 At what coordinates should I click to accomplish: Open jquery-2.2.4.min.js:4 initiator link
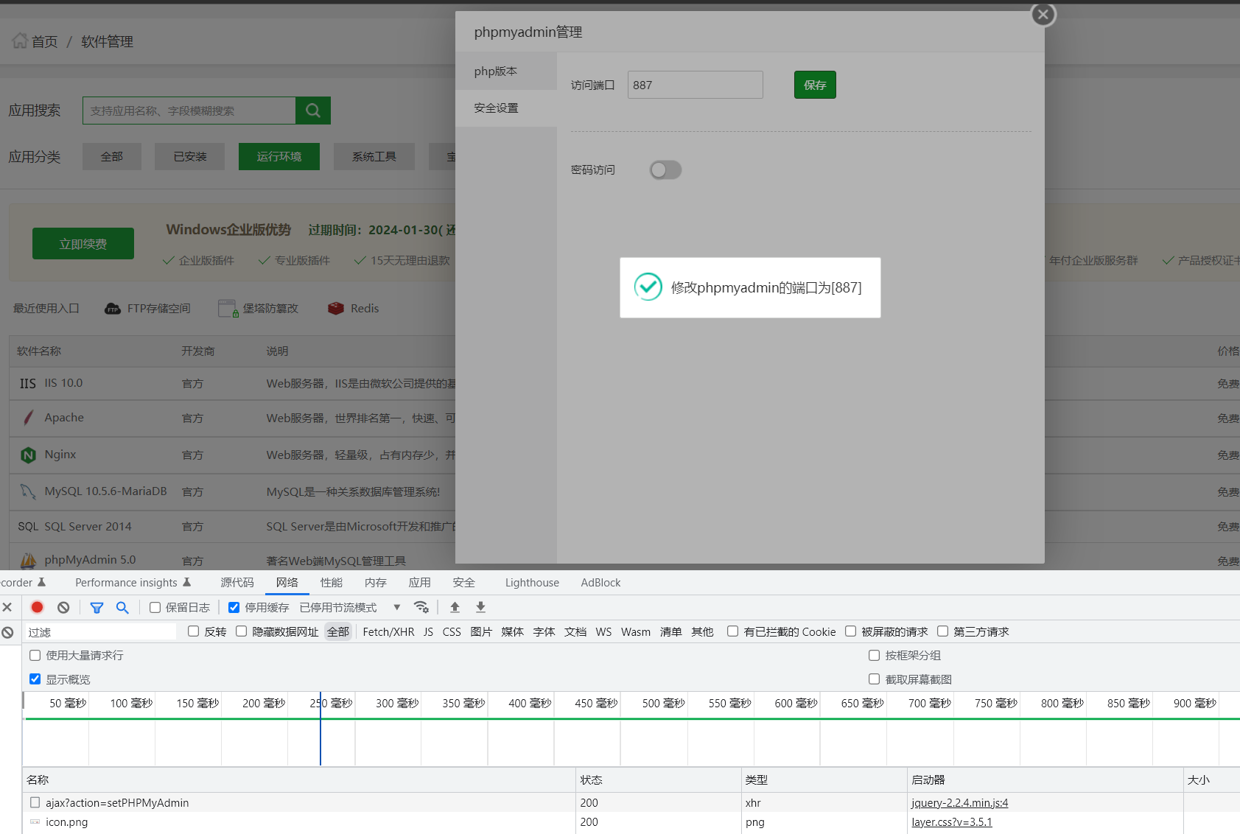pos(959,802)
